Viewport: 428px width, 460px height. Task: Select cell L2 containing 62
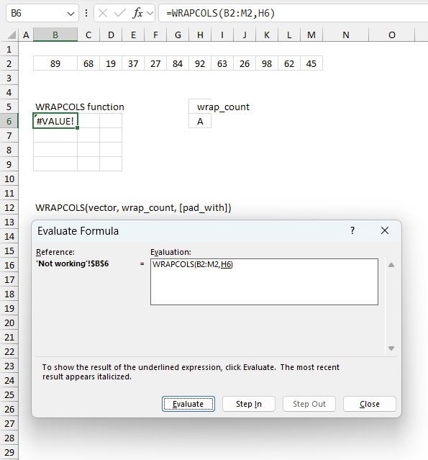289,63
